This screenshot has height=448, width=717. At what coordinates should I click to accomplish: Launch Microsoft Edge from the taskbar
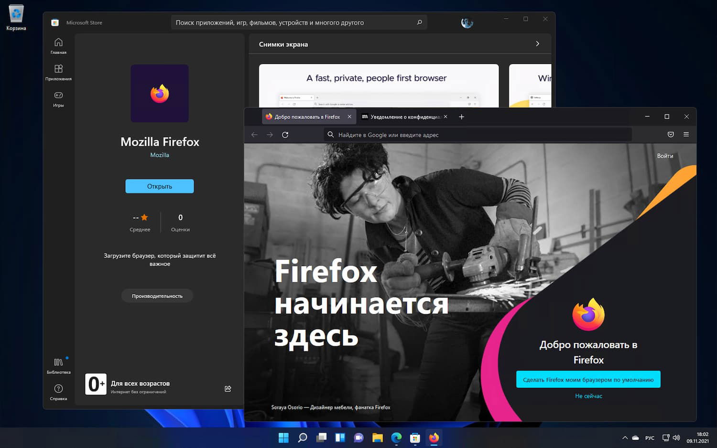tap(396, 437)
